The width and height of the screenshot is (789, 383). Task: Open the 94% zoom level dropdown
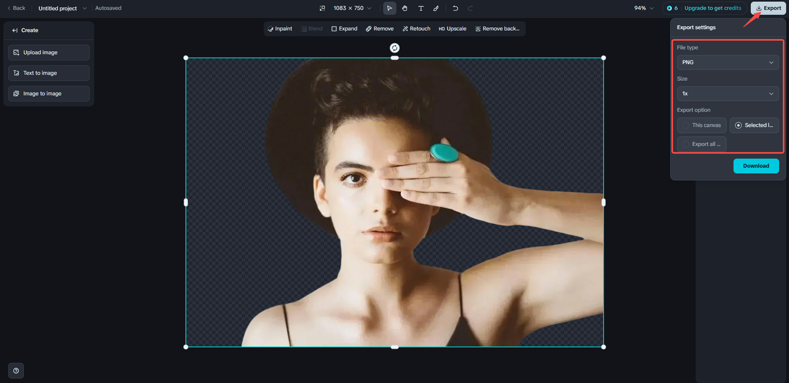coord(644,8)
